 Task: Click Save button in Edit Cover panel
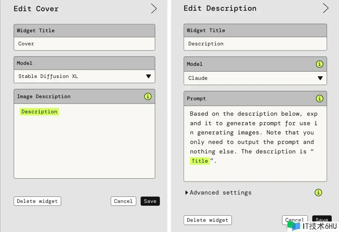click(150, 201)
